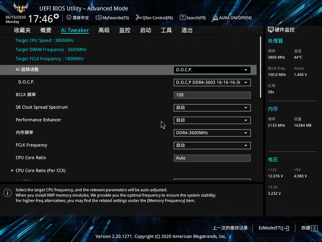This screenshot has width=322, height=242.
Task: Expand the D.O.C.P DDR4-3603 profile dropdown
Action: 212,83
